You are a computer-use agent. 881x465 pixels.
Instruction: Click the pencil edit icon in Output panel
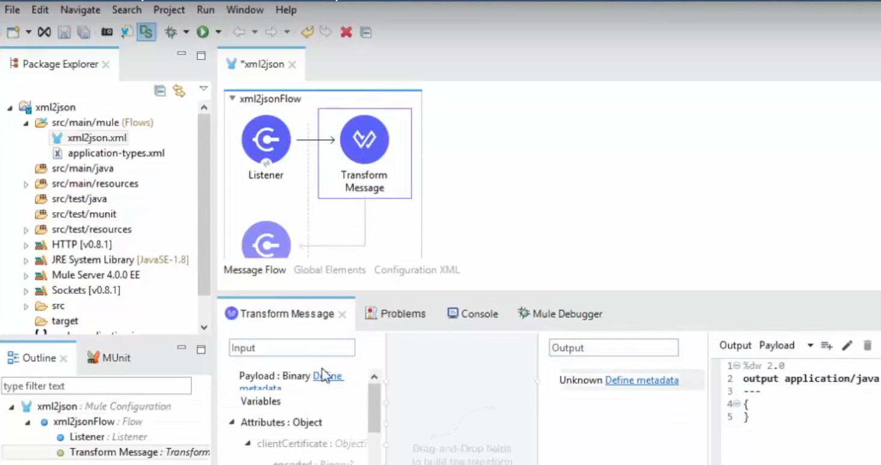tap(847, 345)
